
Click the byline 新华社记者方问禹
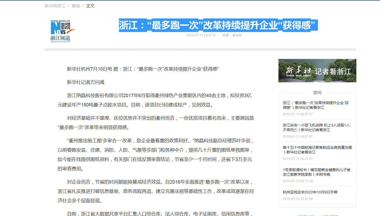pos(85,82)
